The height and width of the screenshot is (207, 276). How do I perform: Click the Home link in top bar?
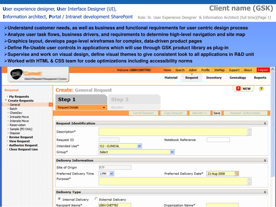[167, 70]
